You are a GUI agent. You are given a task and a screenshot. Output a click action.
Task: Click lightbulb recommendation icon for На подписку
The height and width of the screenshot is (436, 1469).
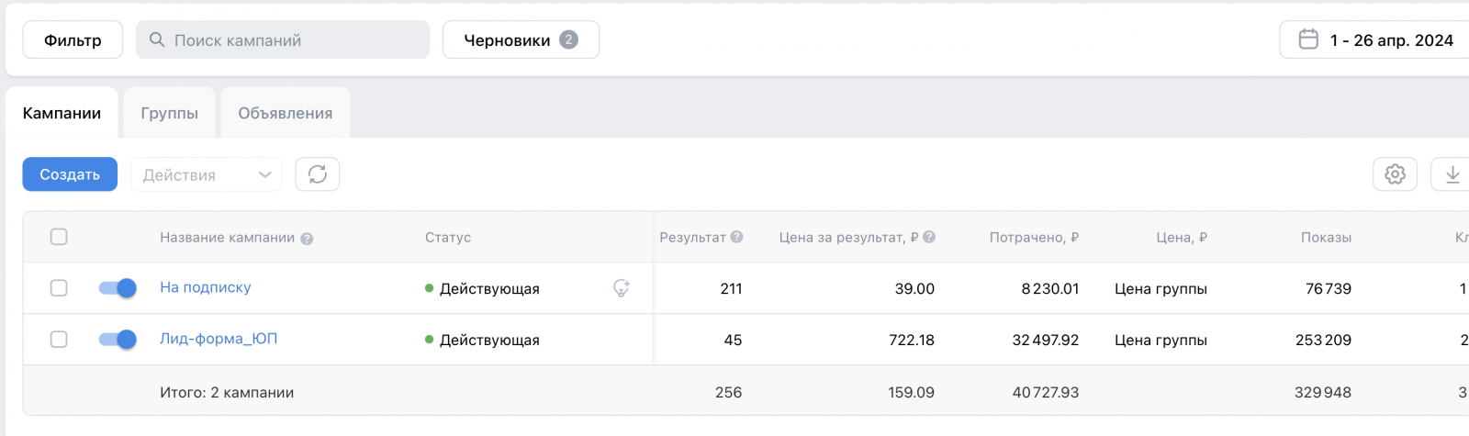point(622,288)
